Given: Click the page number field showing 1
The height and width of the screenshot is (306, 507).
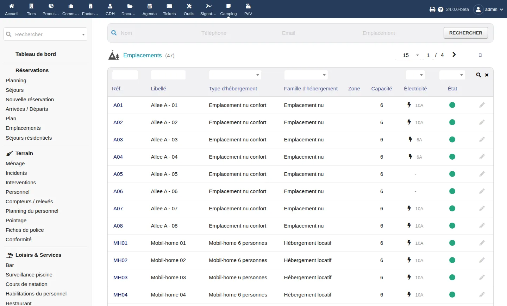Looking at the screenshot, I should [x=428, y=55].
